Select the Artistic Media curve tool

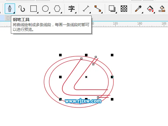point(22,9)
